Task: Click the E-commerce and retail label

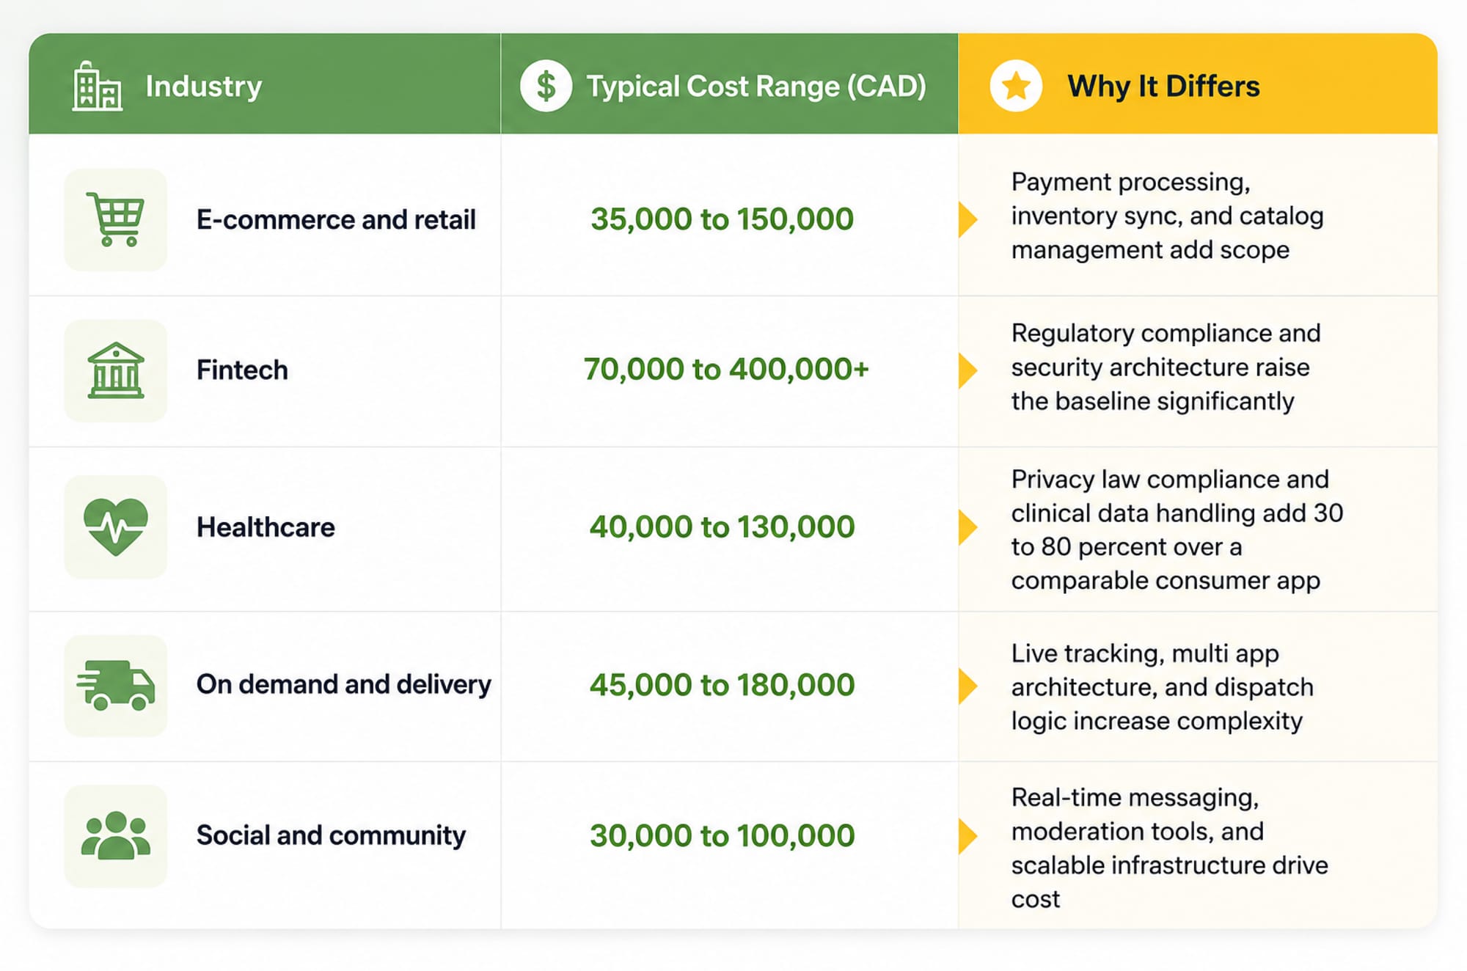Action: tap(336, 219)
